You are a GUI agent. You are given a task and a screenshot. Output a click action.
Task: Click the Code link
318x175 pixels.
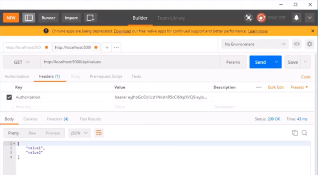[306, 77]
